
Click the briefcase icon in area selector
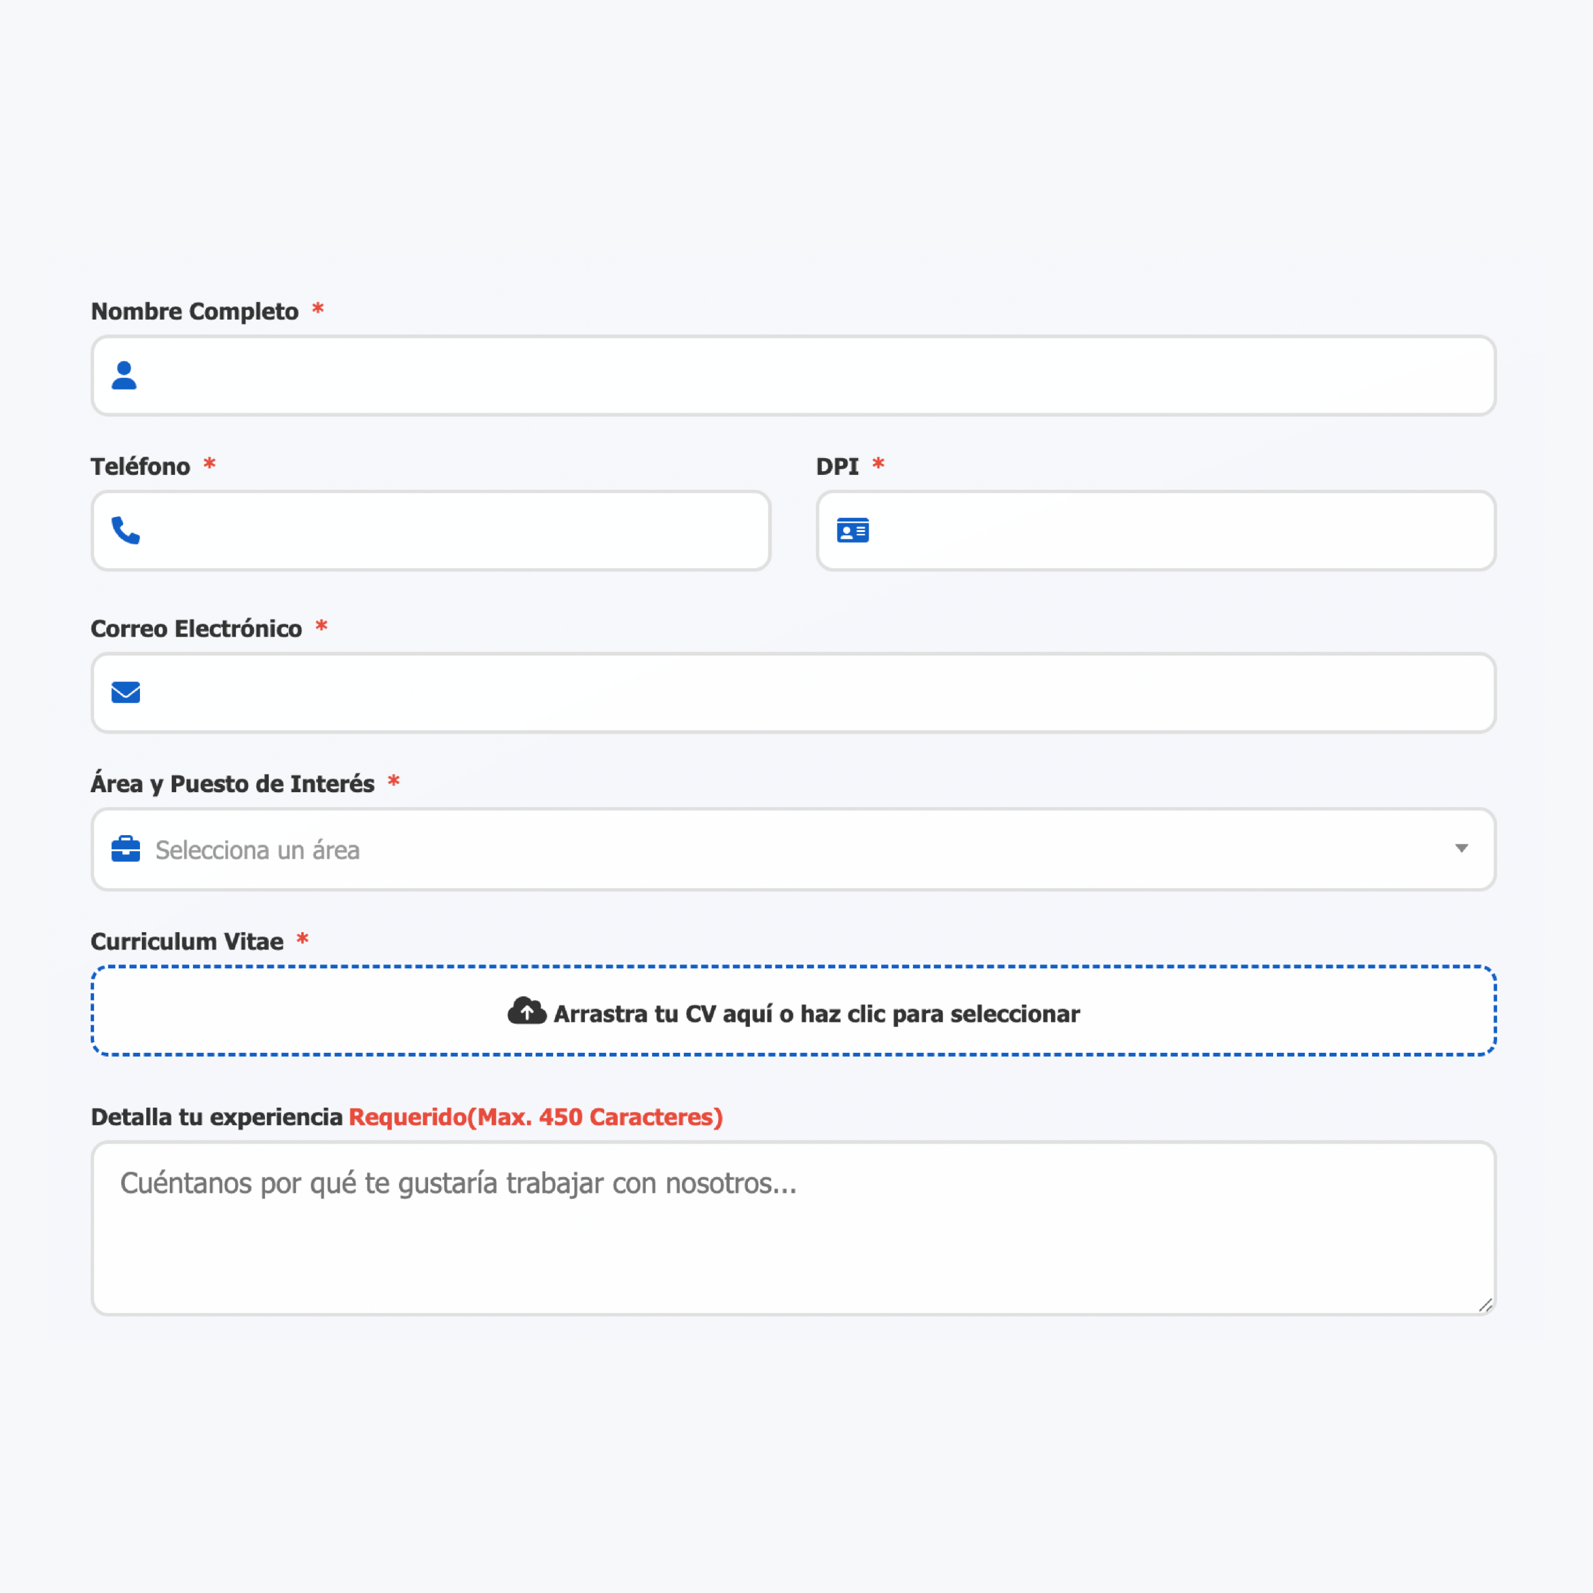point(125,848)
